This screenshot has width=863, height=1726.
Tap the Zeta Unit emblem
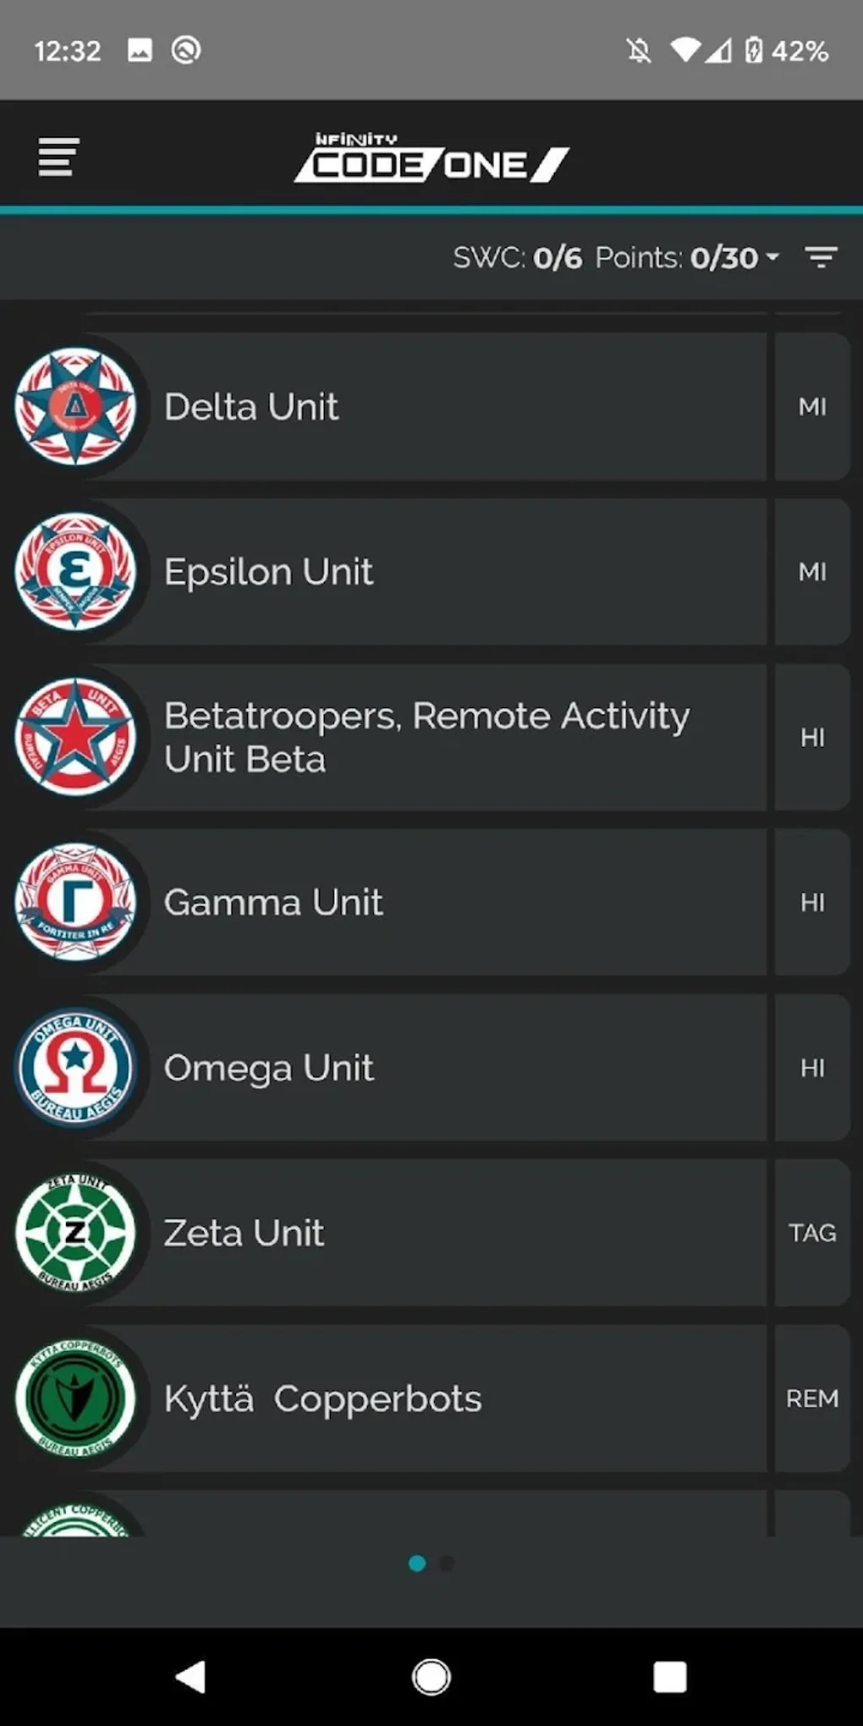point(75,1233)
